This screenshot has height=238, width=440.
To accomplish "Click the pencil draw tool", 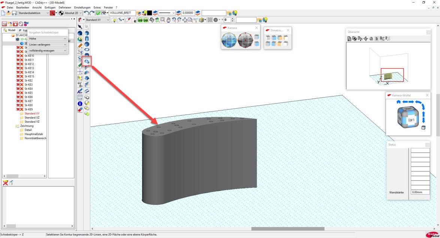I will (x=80, y=45).
